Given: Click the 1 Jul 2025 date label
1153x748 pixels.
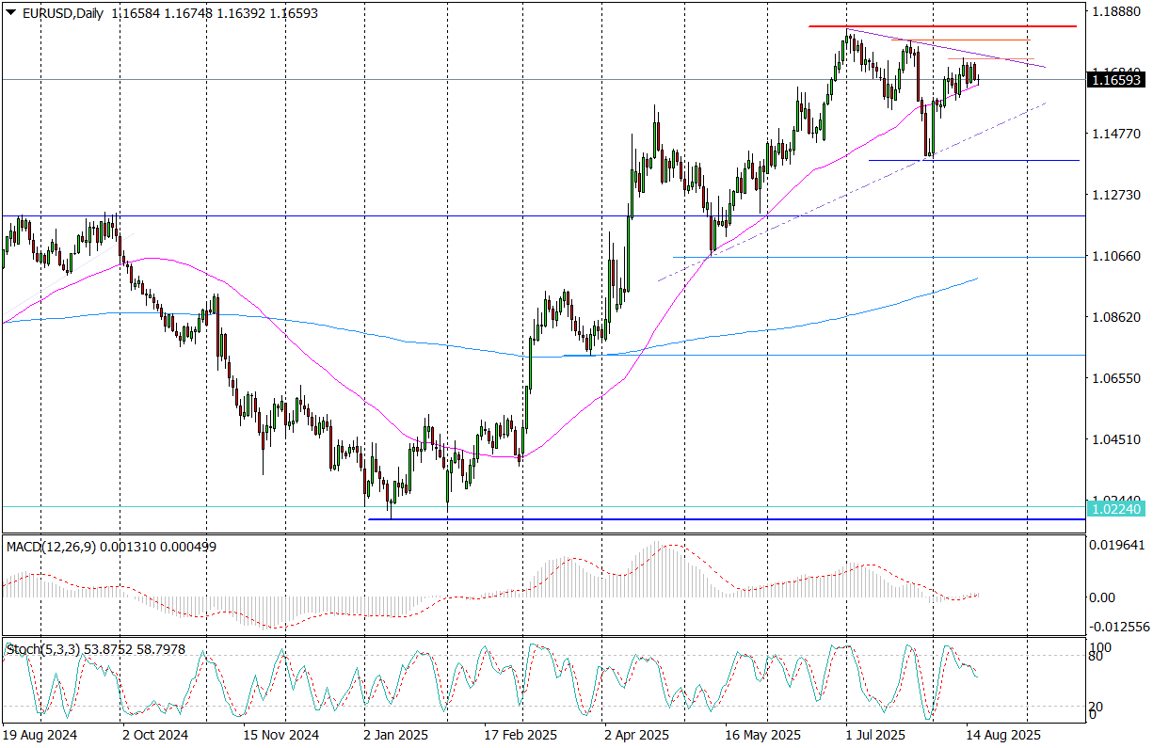Looking at the screenshot, I should pos(875,734).
